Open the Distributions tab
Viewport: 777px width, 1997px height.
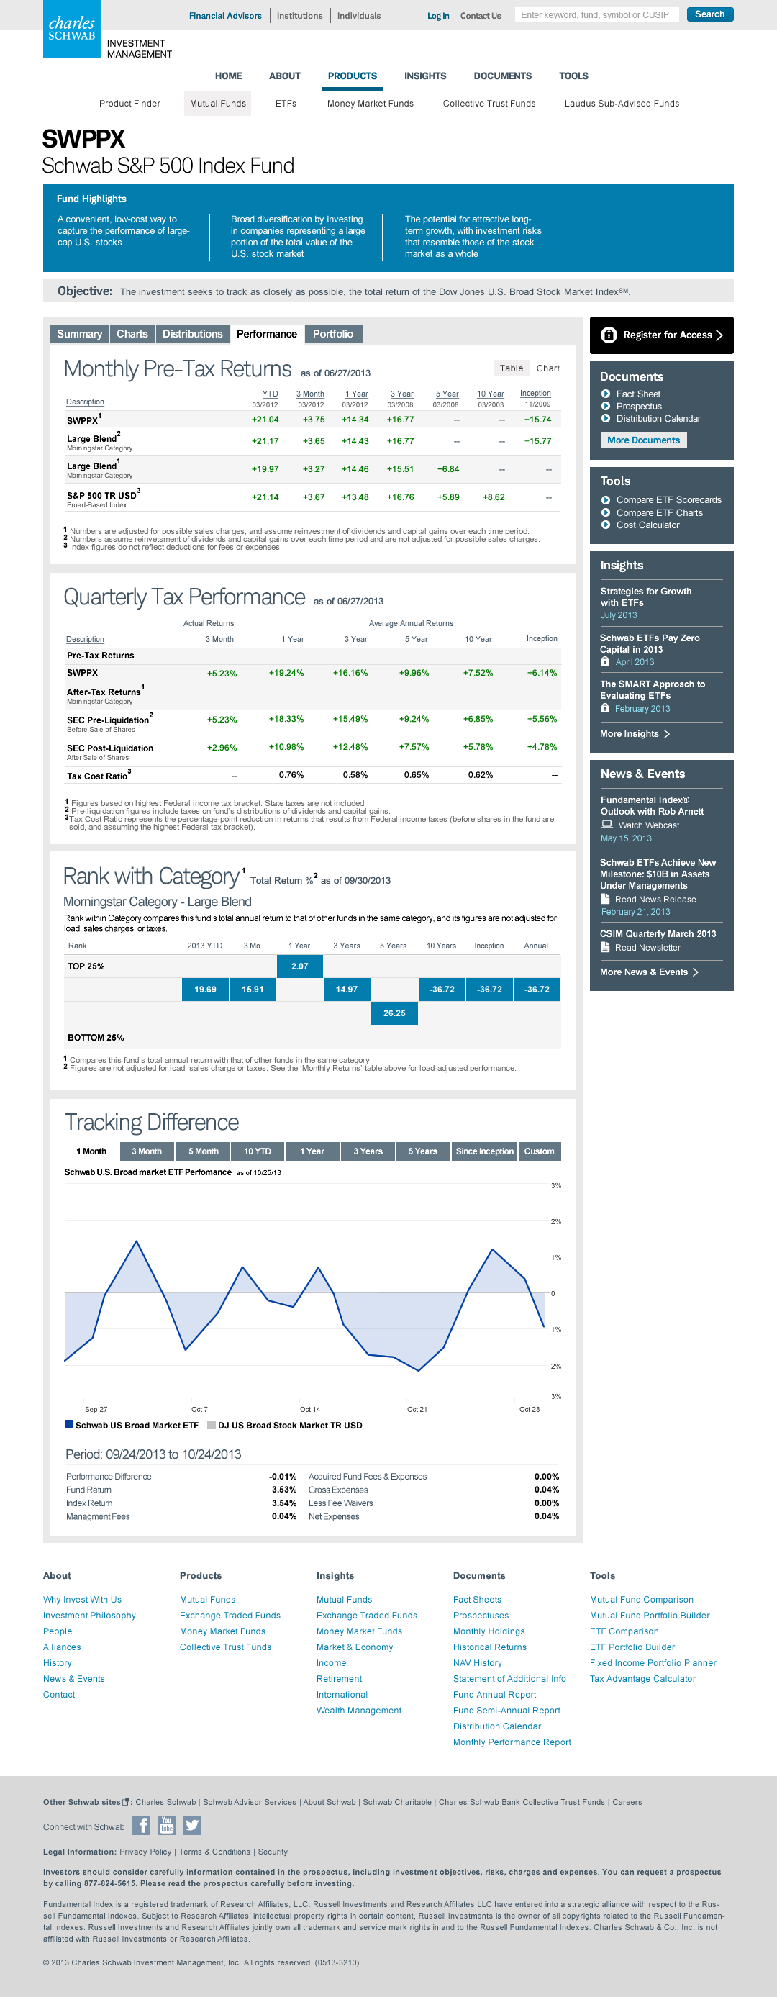click(x=192, y=334)
